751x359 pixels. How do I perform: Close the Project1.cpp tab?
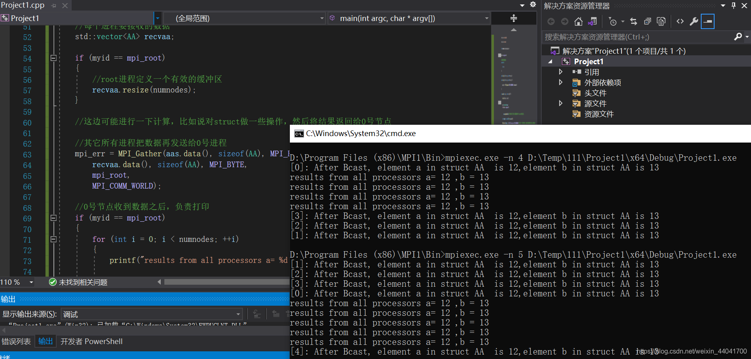tap(65, 6)
